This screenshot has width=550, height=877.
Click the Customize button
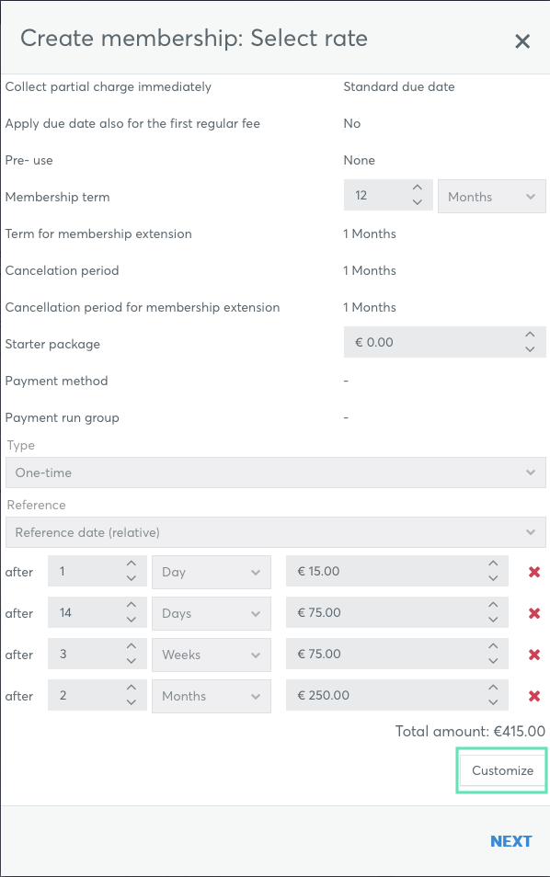pyautogui.click(x=502, y=770)
